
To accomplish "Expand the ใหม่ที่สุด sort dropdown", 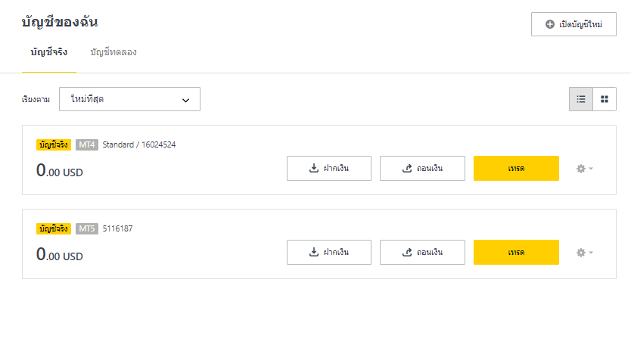I will click(x=129, y=99).
